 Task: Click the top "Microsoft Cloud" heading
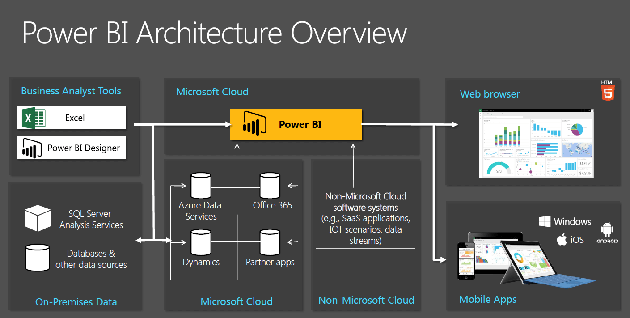[212, 92]
